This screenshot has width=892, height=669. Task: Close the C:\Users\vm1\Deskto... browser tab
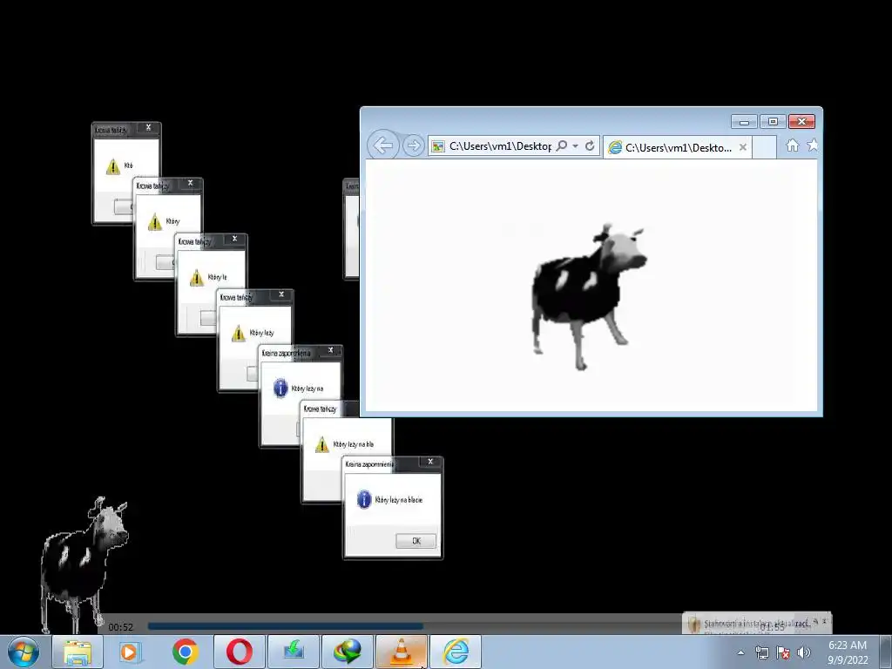[742, 147]
